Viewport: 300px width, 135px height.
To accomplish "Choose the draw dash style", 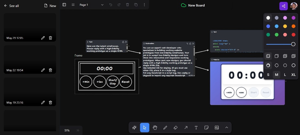I will (x=268, y=65).
